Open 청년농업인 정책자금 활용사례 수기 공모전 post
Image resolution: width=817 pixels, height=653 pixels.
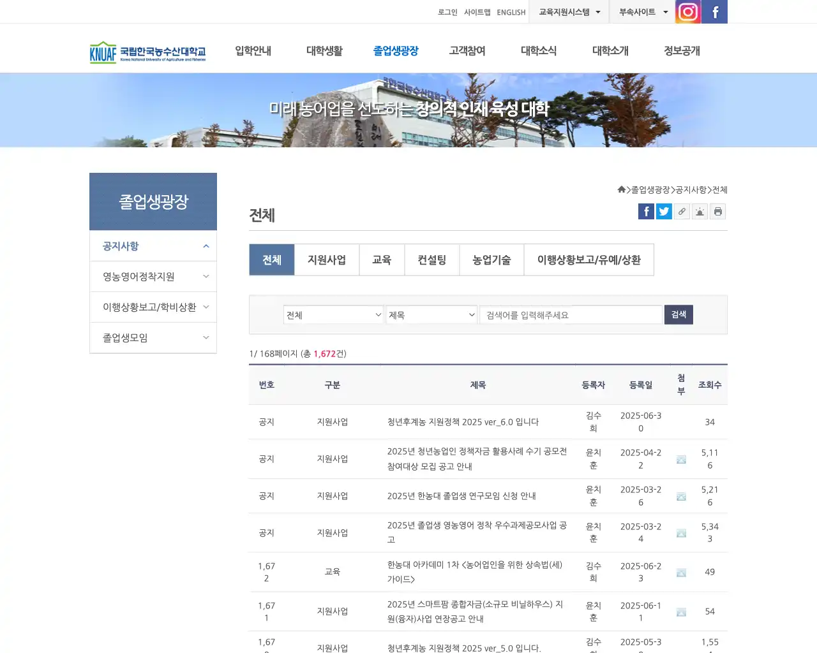point(477,459)
